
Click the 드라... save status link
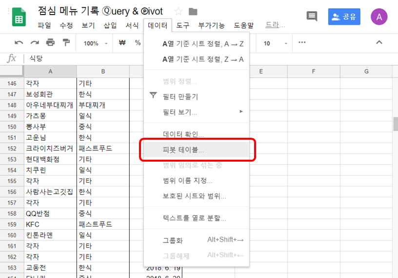click(275, 25)
